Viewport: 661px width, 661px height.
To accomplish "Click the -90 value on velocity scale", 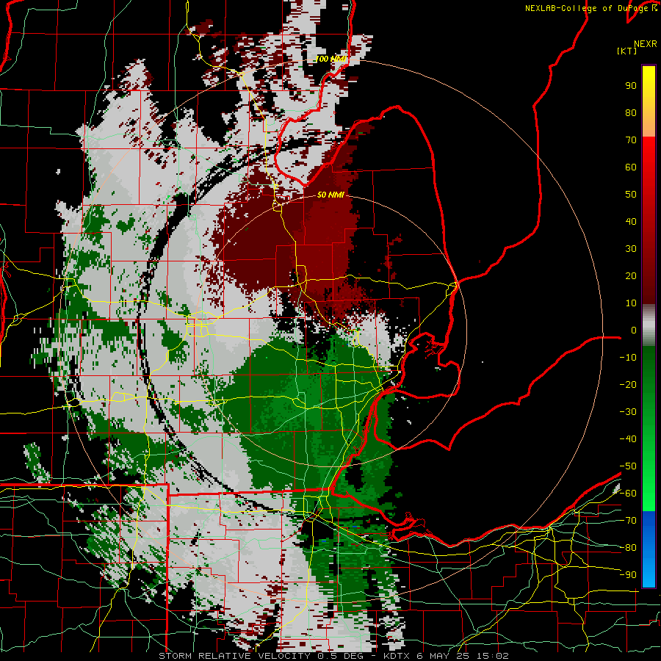I will 628,575.
